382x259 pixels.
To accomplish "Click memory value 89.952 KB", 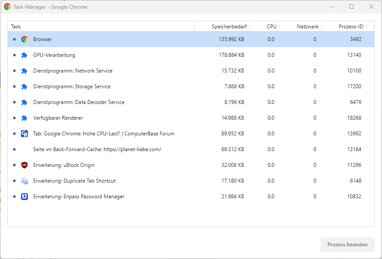I will pos(233,134).
